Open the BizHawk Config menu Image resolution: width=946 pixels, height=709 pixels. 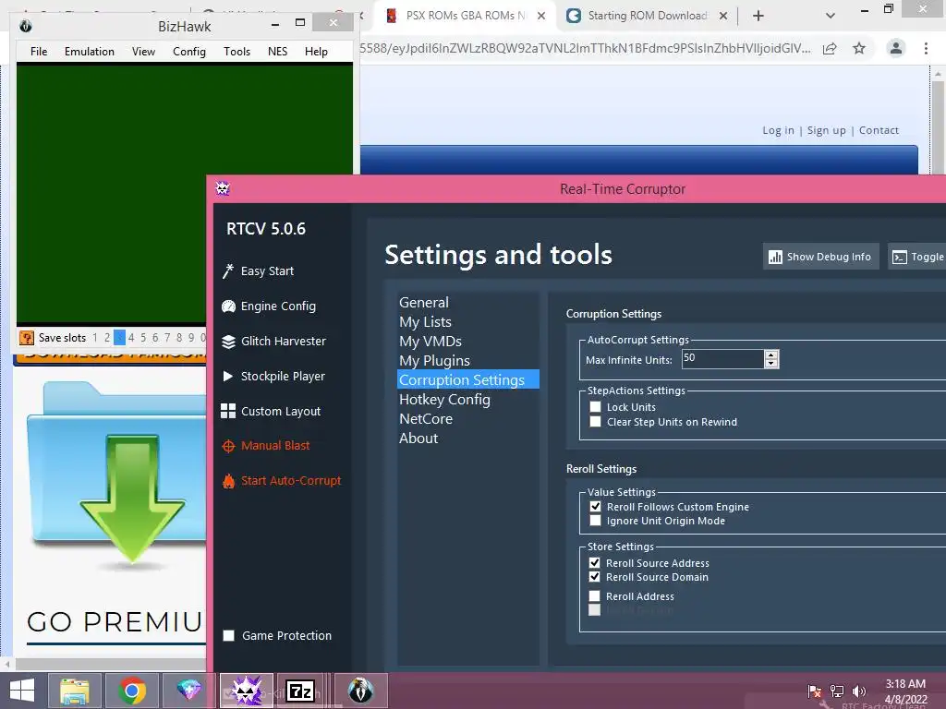(189, 52)
